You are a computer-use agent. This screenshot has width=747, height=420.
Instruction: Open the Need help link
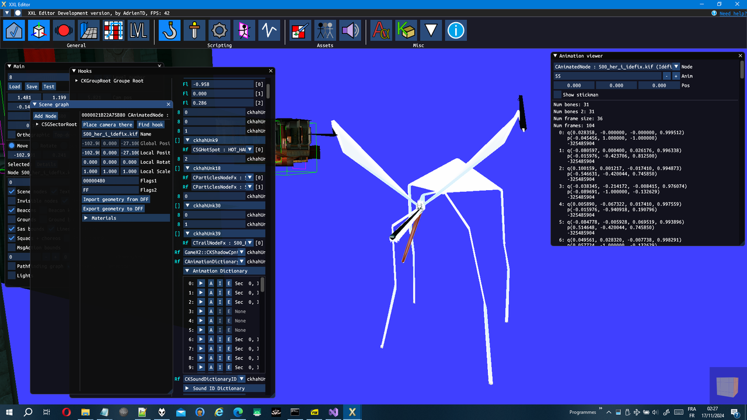coord(732,13)
